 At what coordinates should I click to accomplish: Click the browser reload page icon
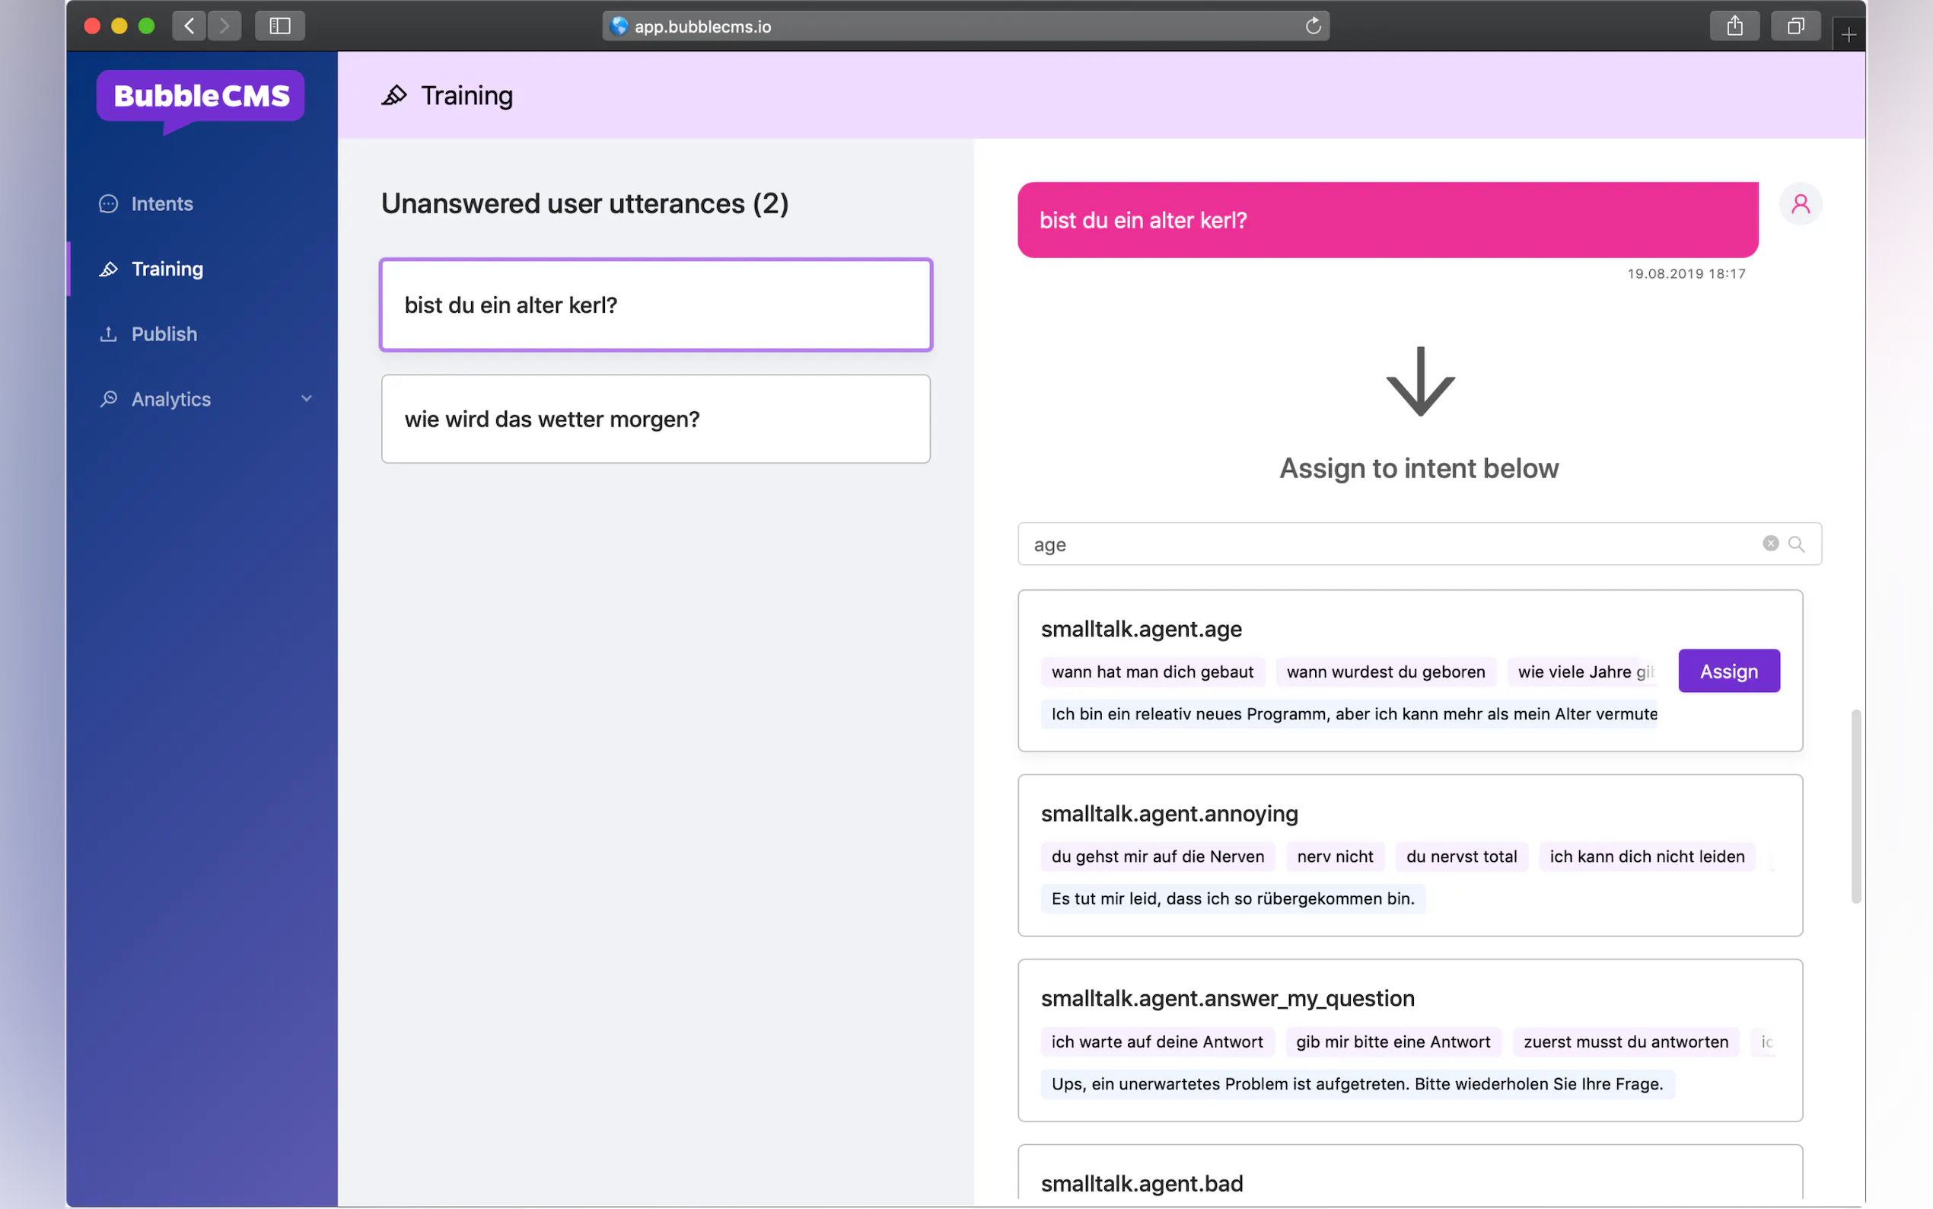tap(1313, 27)
